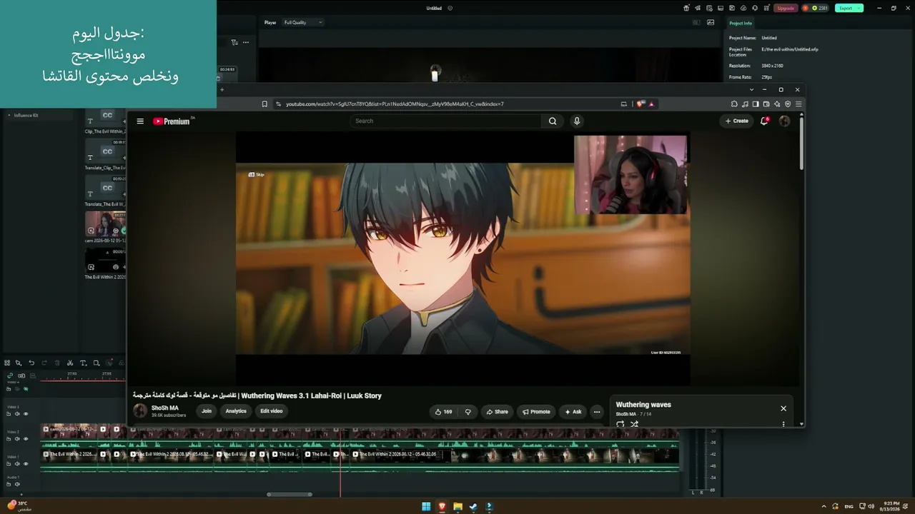Toggle visibility of Video 2 track
This screenshot has height=514, width=915.
tap(26, 439)
